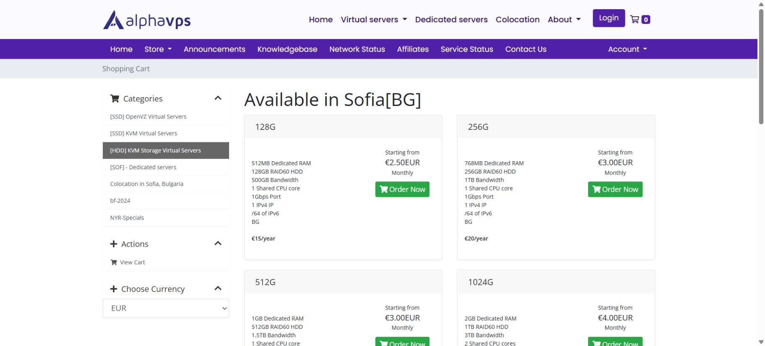Image resolution: width=765 pixels, height=346 pixels.
Task: Open the Account dropdown menu
Action: point(627,49)
